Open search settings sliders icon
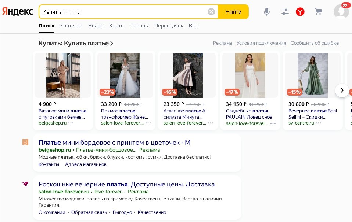352x222 pixels. click(x=285, y=12)
